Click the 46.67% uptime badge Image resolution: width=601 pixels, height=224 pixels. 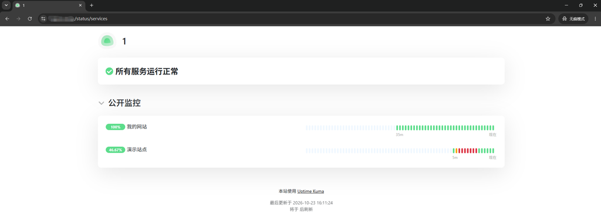116,150
